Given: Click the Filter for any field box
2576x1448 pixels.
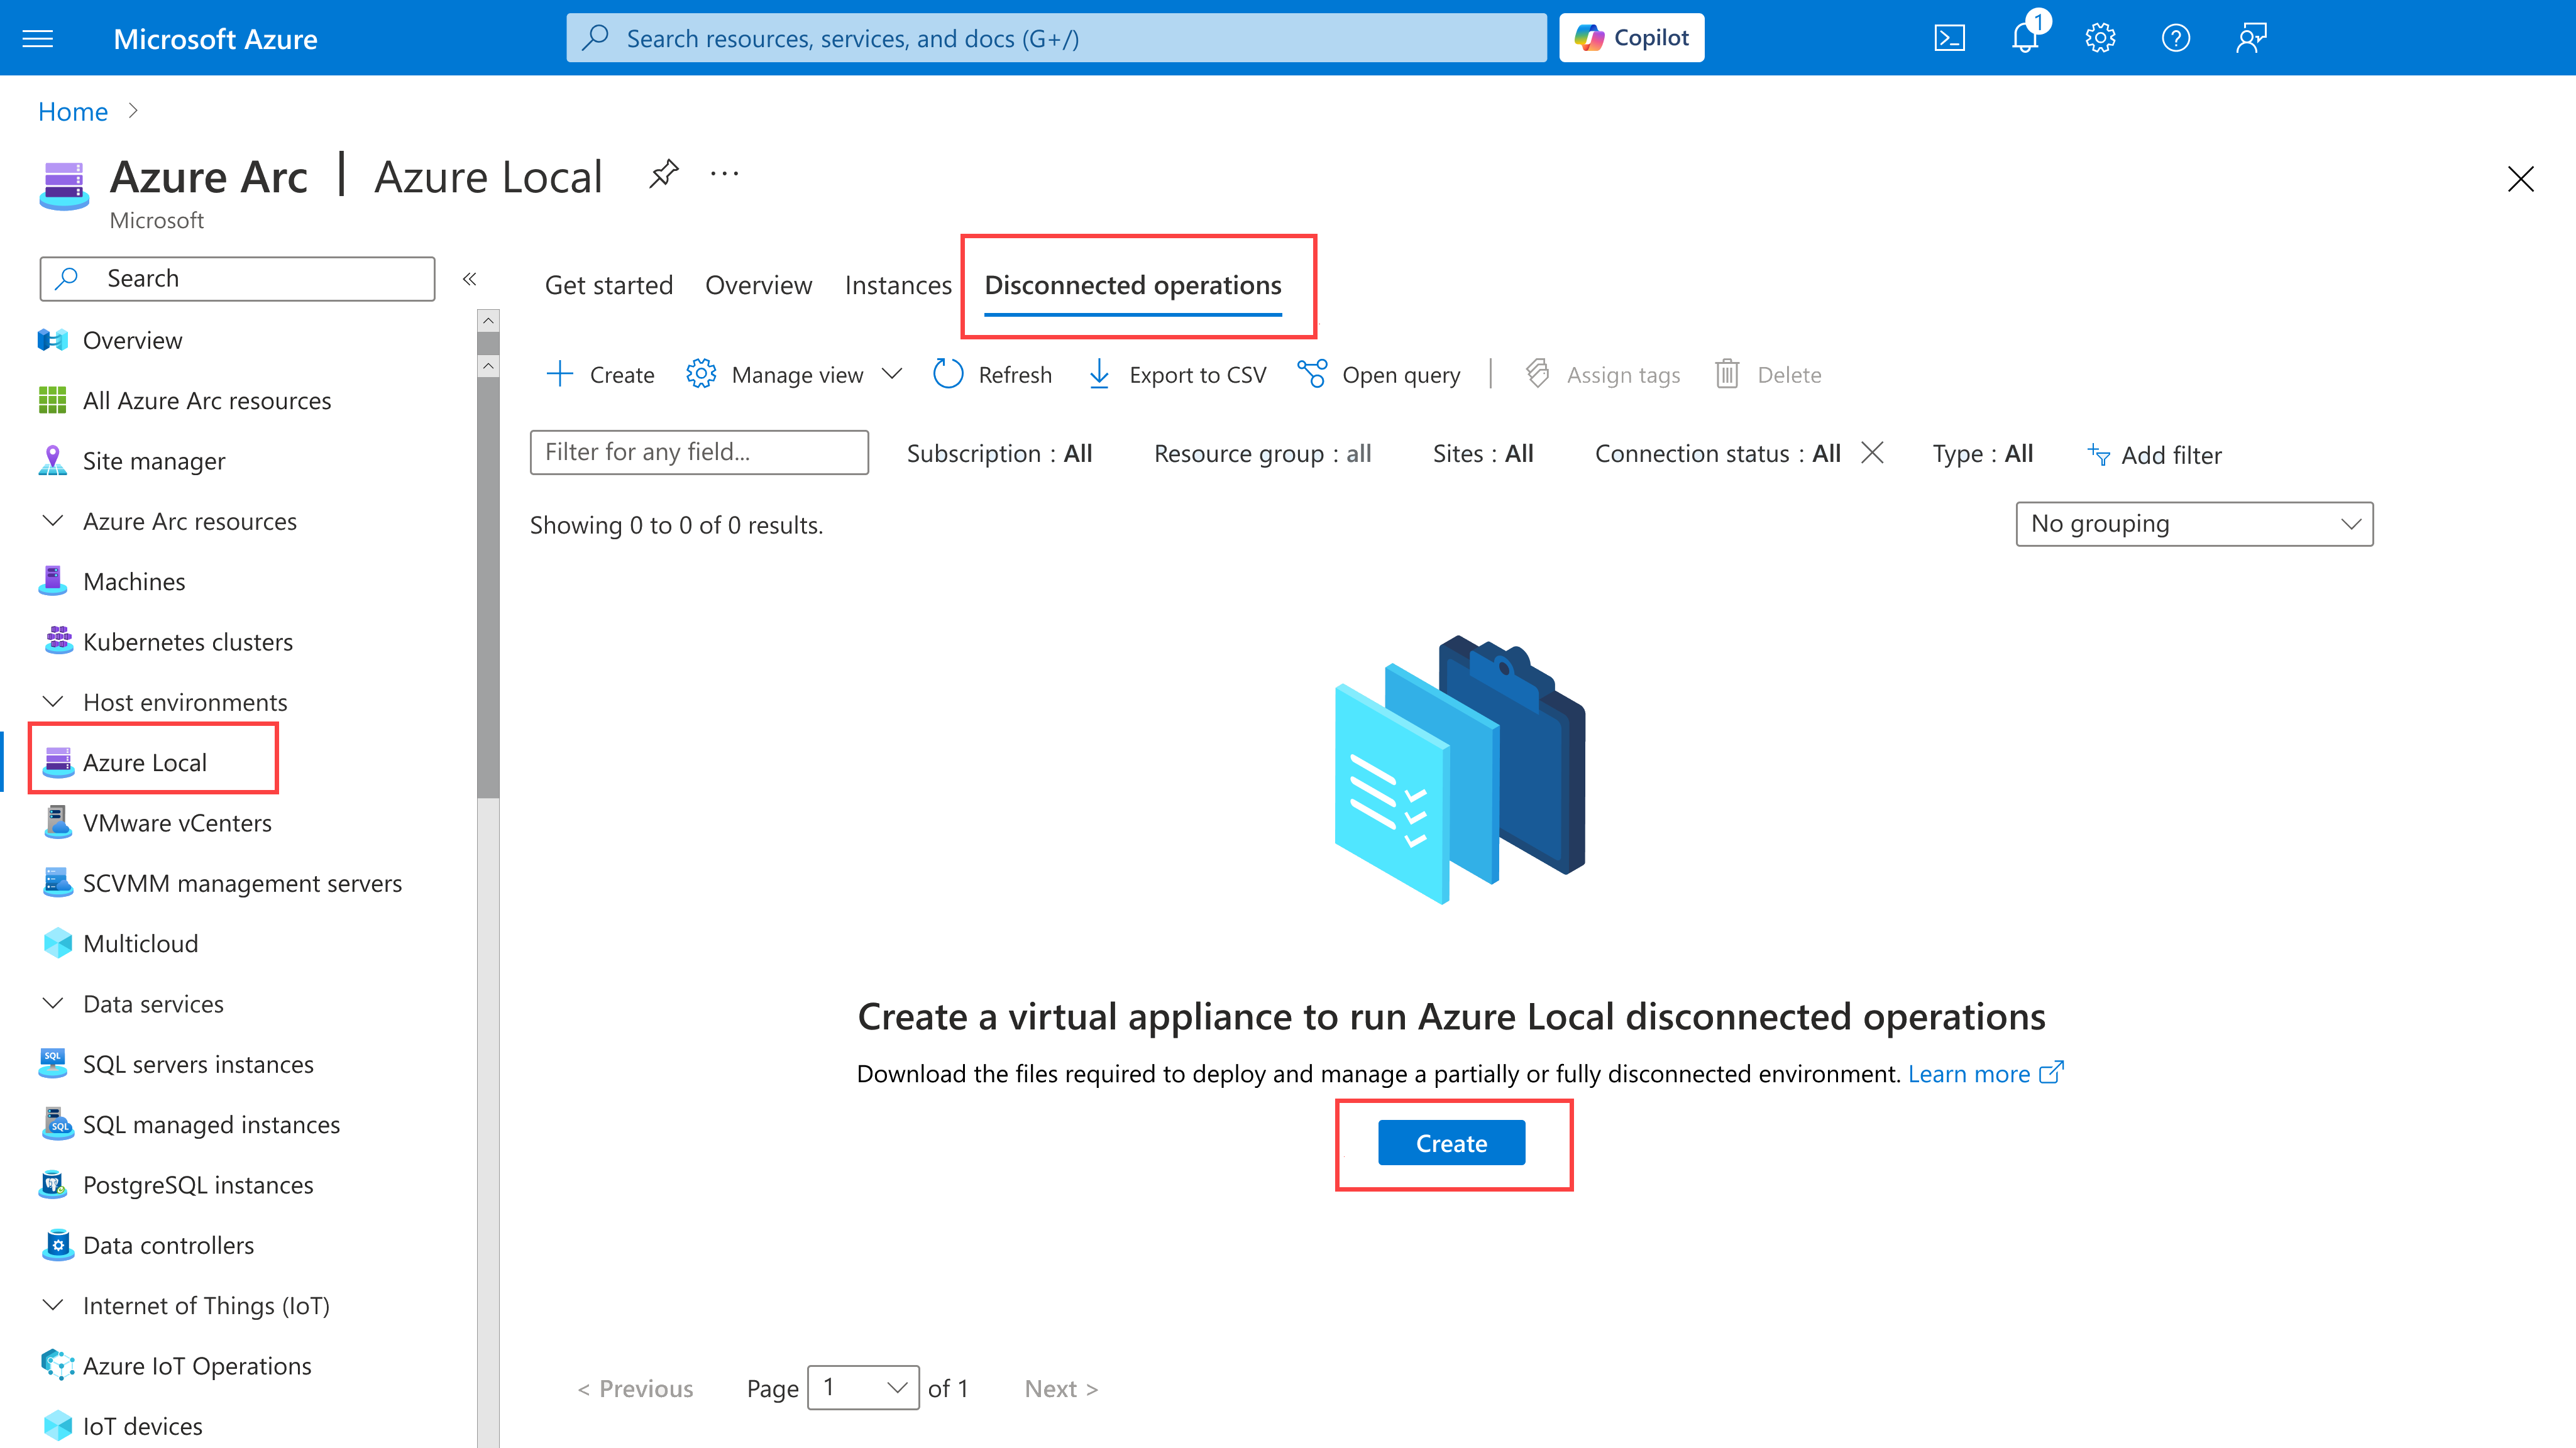Looking at the screenshot, I should coord(699,452).
